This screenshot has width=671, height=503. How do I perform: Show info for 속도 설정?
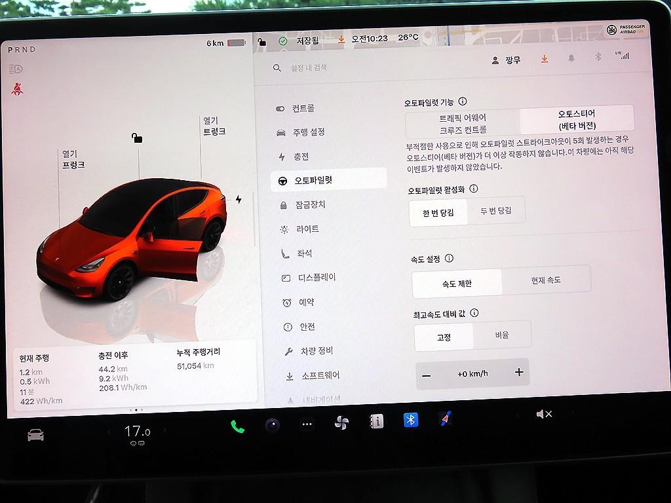[x=449, y=258]
